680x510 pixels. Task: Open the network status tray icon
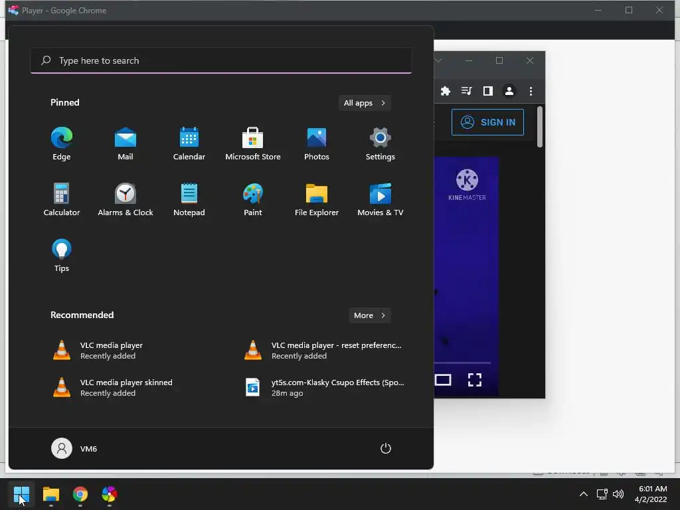click(602, 494)
